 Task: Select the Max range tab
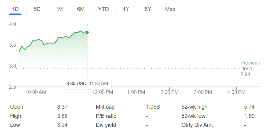tap(170, 9)
